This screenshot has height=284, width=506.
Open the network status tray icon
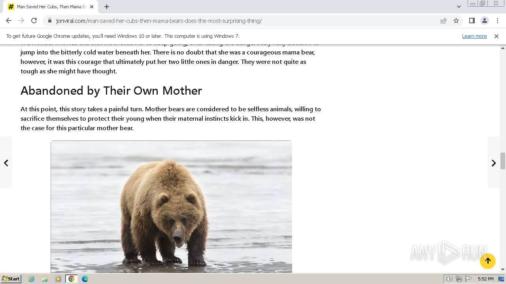tap(459, 279)
